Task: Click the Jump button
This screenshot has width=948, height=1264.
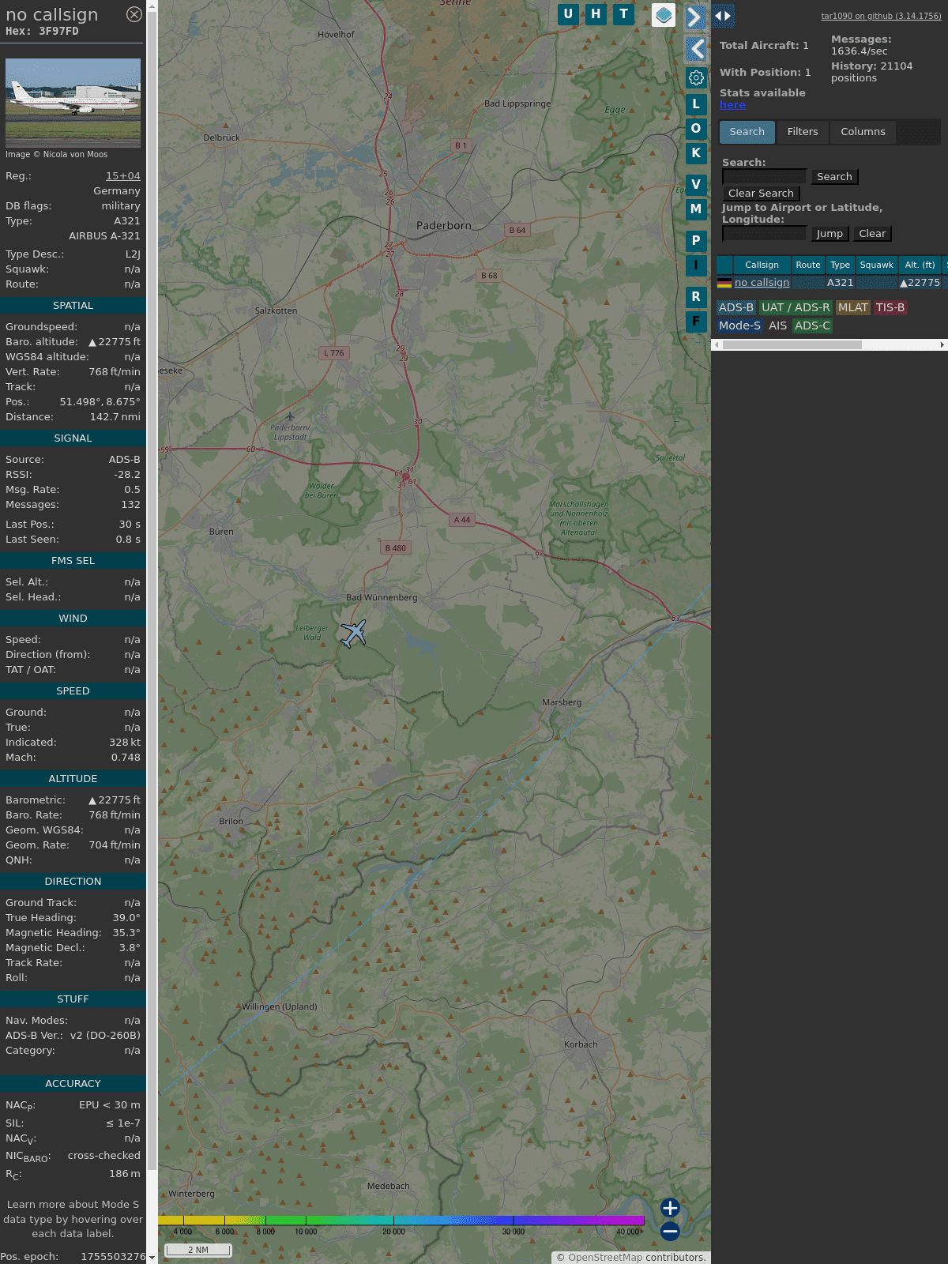Action: click(829, 234)
